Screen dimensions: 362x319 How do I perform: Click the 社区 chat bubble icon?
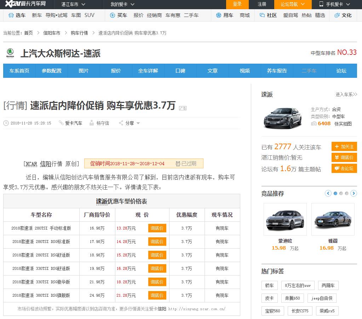point(262,16)
